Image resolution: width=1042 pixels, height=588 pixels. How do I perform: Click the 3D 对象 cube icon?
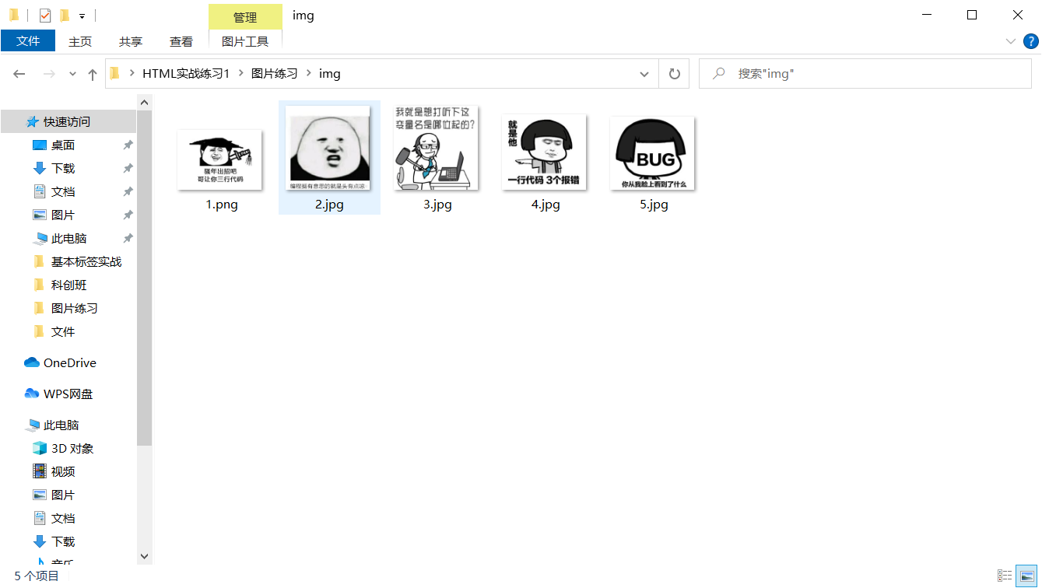click(x=40, y=448)
